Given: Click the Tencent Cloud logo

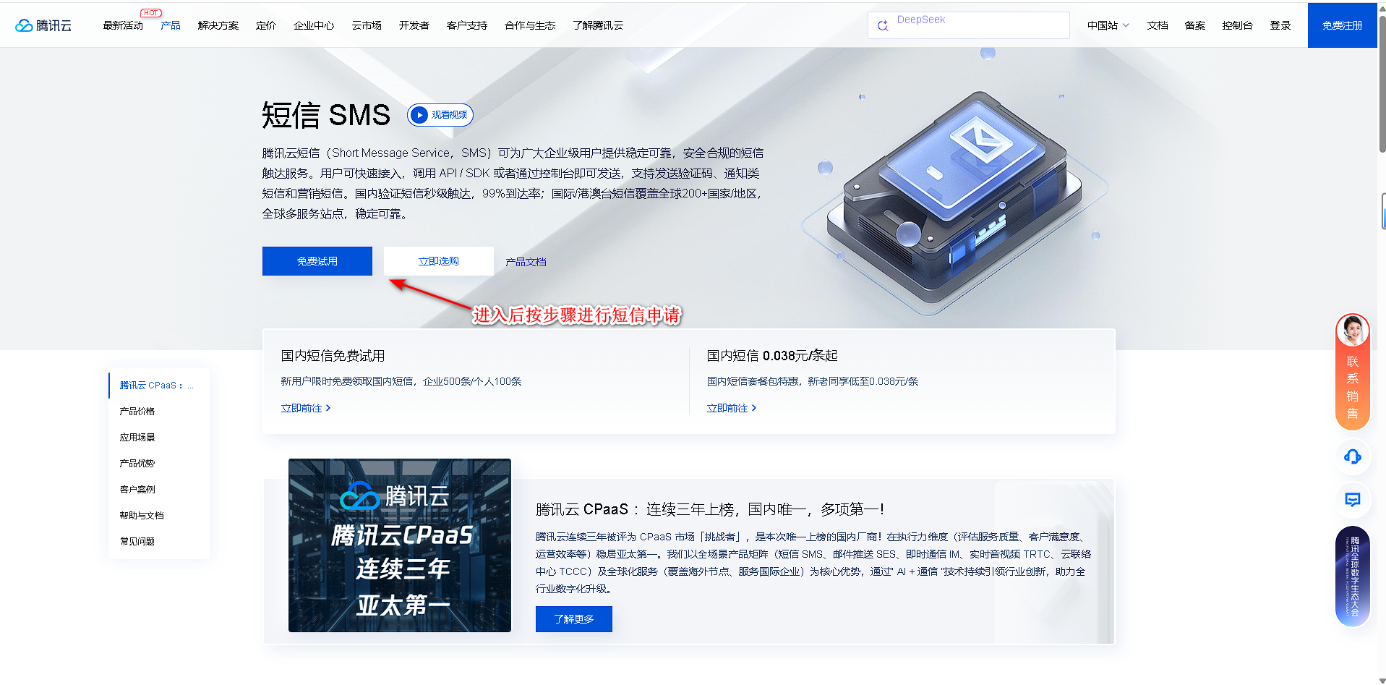Looking at the screenshot, I should pos(43,25).
